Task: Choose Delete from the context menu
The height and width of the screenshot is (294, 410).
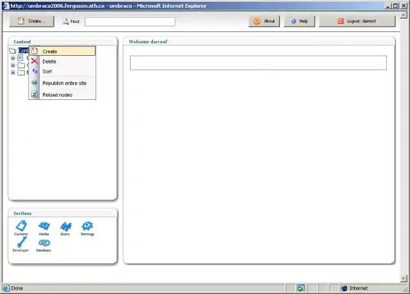Action: pos(49,61)
